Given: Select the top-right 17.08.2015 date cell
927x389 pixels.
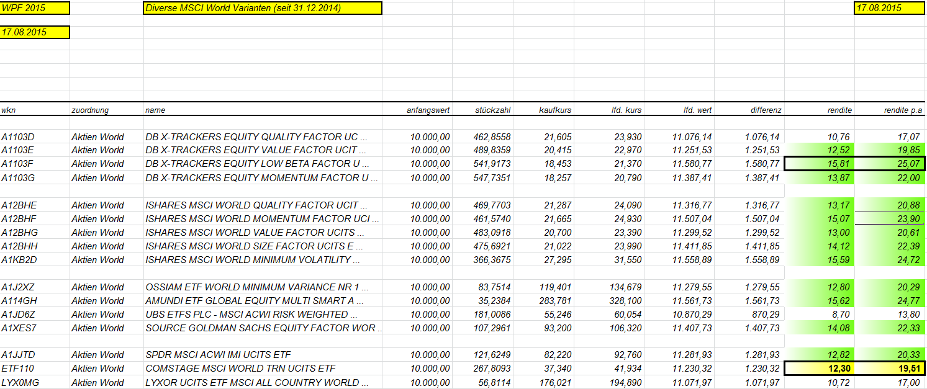Looking at the screenshot, I should tap(890, 8).
